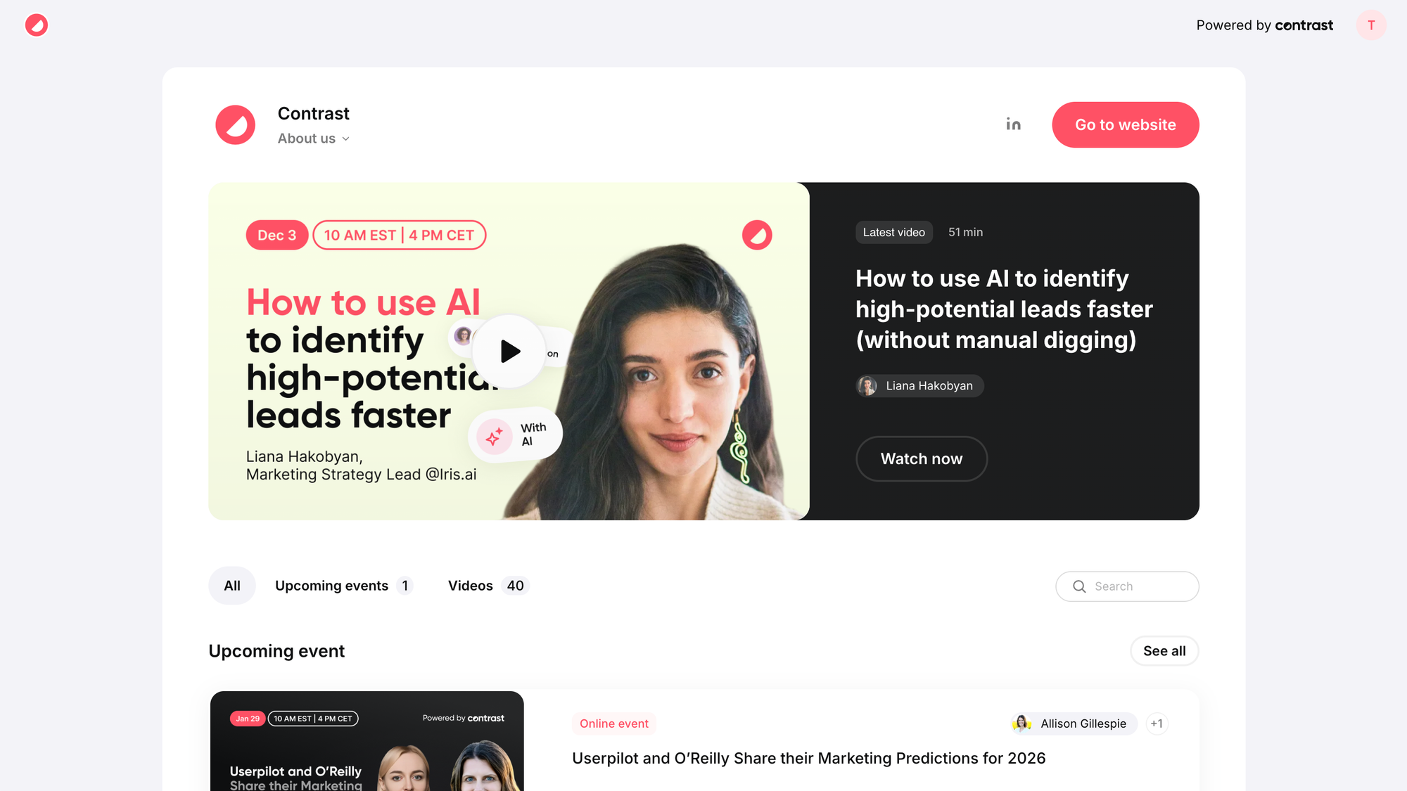Focus the Search input field
1407x791 pixels.
1127,586
